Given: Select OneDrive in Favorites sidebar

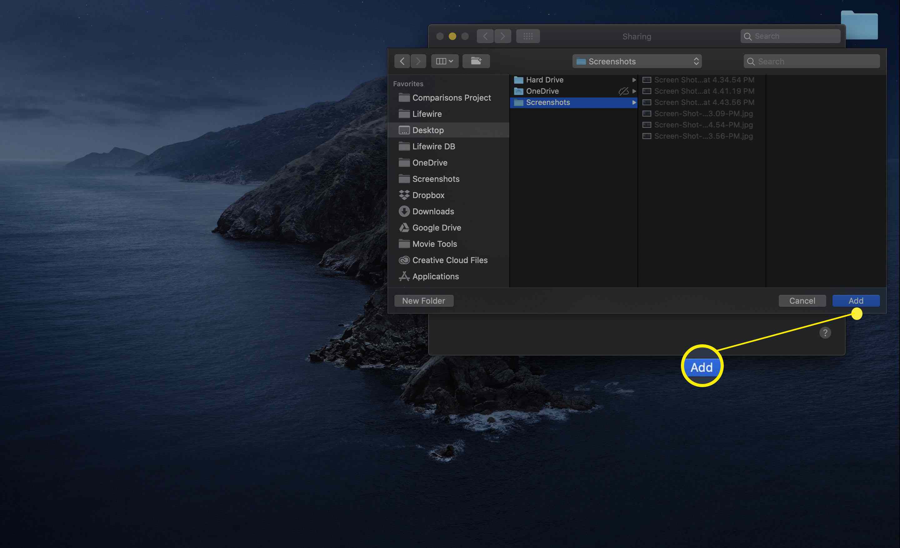Looking at the screenshot, I should click(448, 163).
